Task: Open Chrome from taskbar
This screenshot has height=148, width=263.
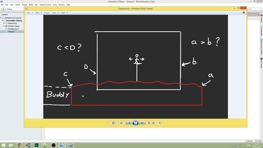Action: (x=20, y=145)
